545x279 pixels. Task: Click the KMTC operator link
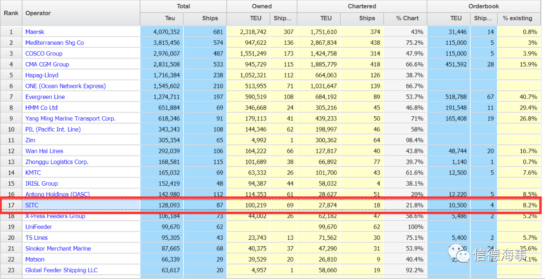(33, 173)
